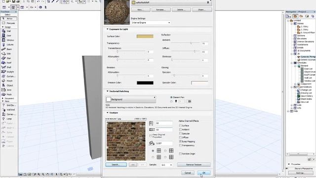The width and height of the screenshot is (316, 178).
Task: Select the Wall tool
Action: click(x=9, y=31)
